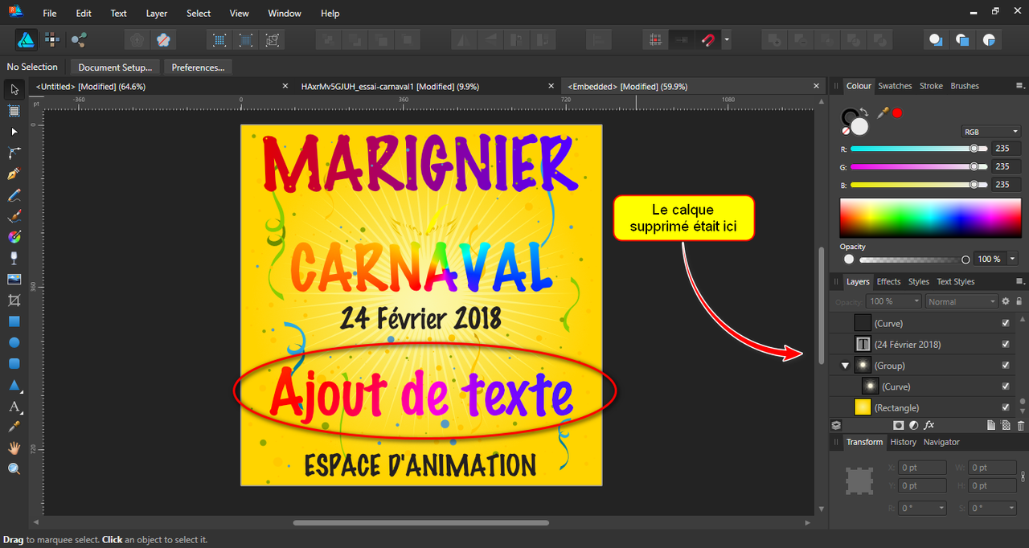Screen dimensions: 1029x548
Task: Toggle visibility of (Group) layer
Action: [1005, 366]
